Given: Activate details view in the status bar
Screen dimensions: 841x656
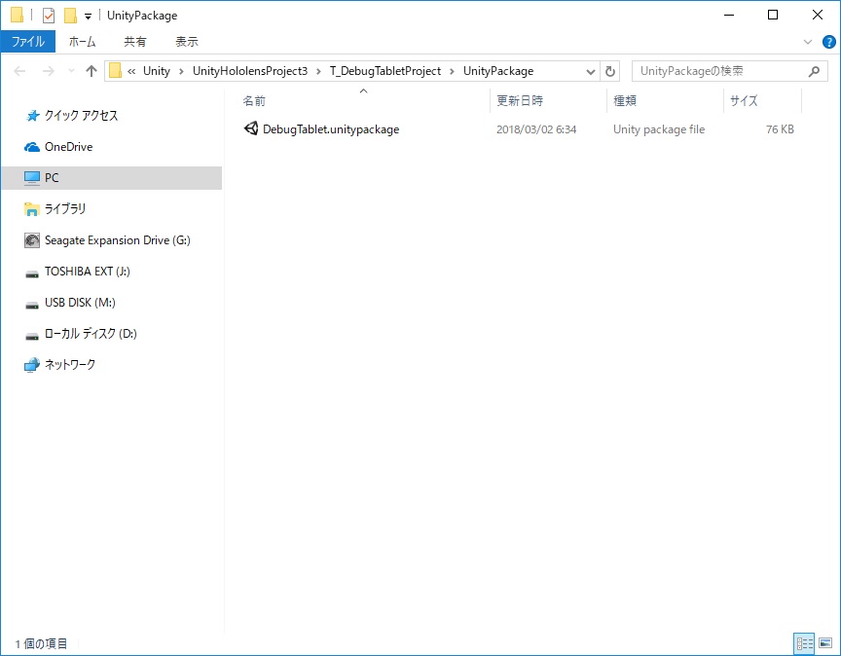Looking at the screenshot, I should [805, 644].
